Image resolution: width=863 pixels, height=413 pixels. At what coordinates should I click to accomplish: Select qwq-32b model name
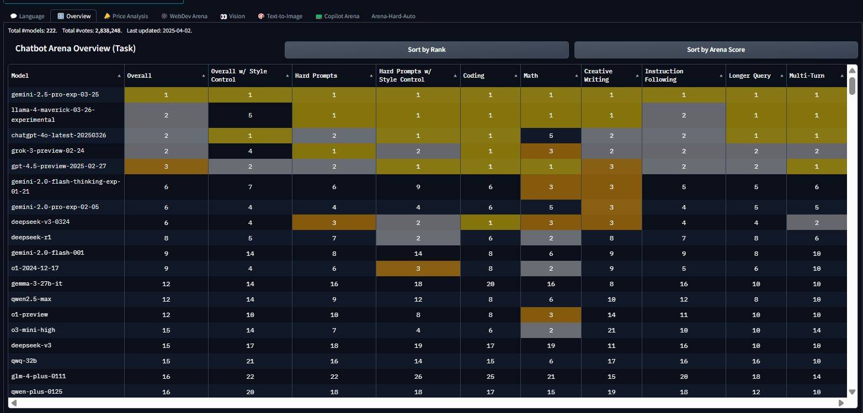click(24, 361)
